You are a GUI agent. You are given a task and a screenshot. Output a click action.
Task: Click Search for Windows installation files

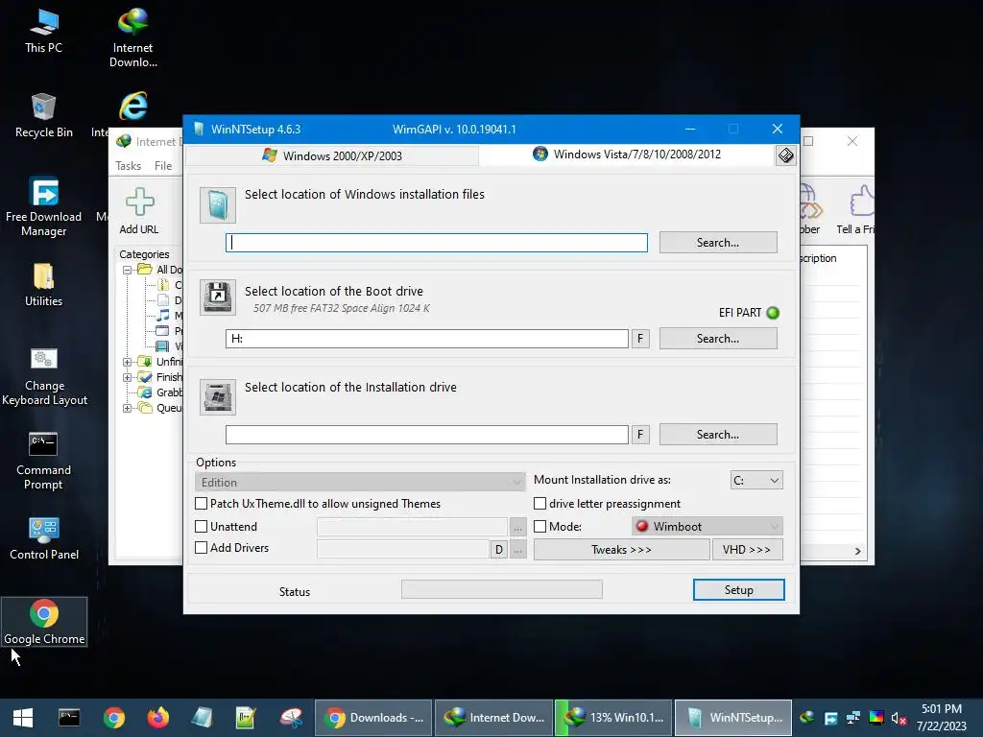718,243
